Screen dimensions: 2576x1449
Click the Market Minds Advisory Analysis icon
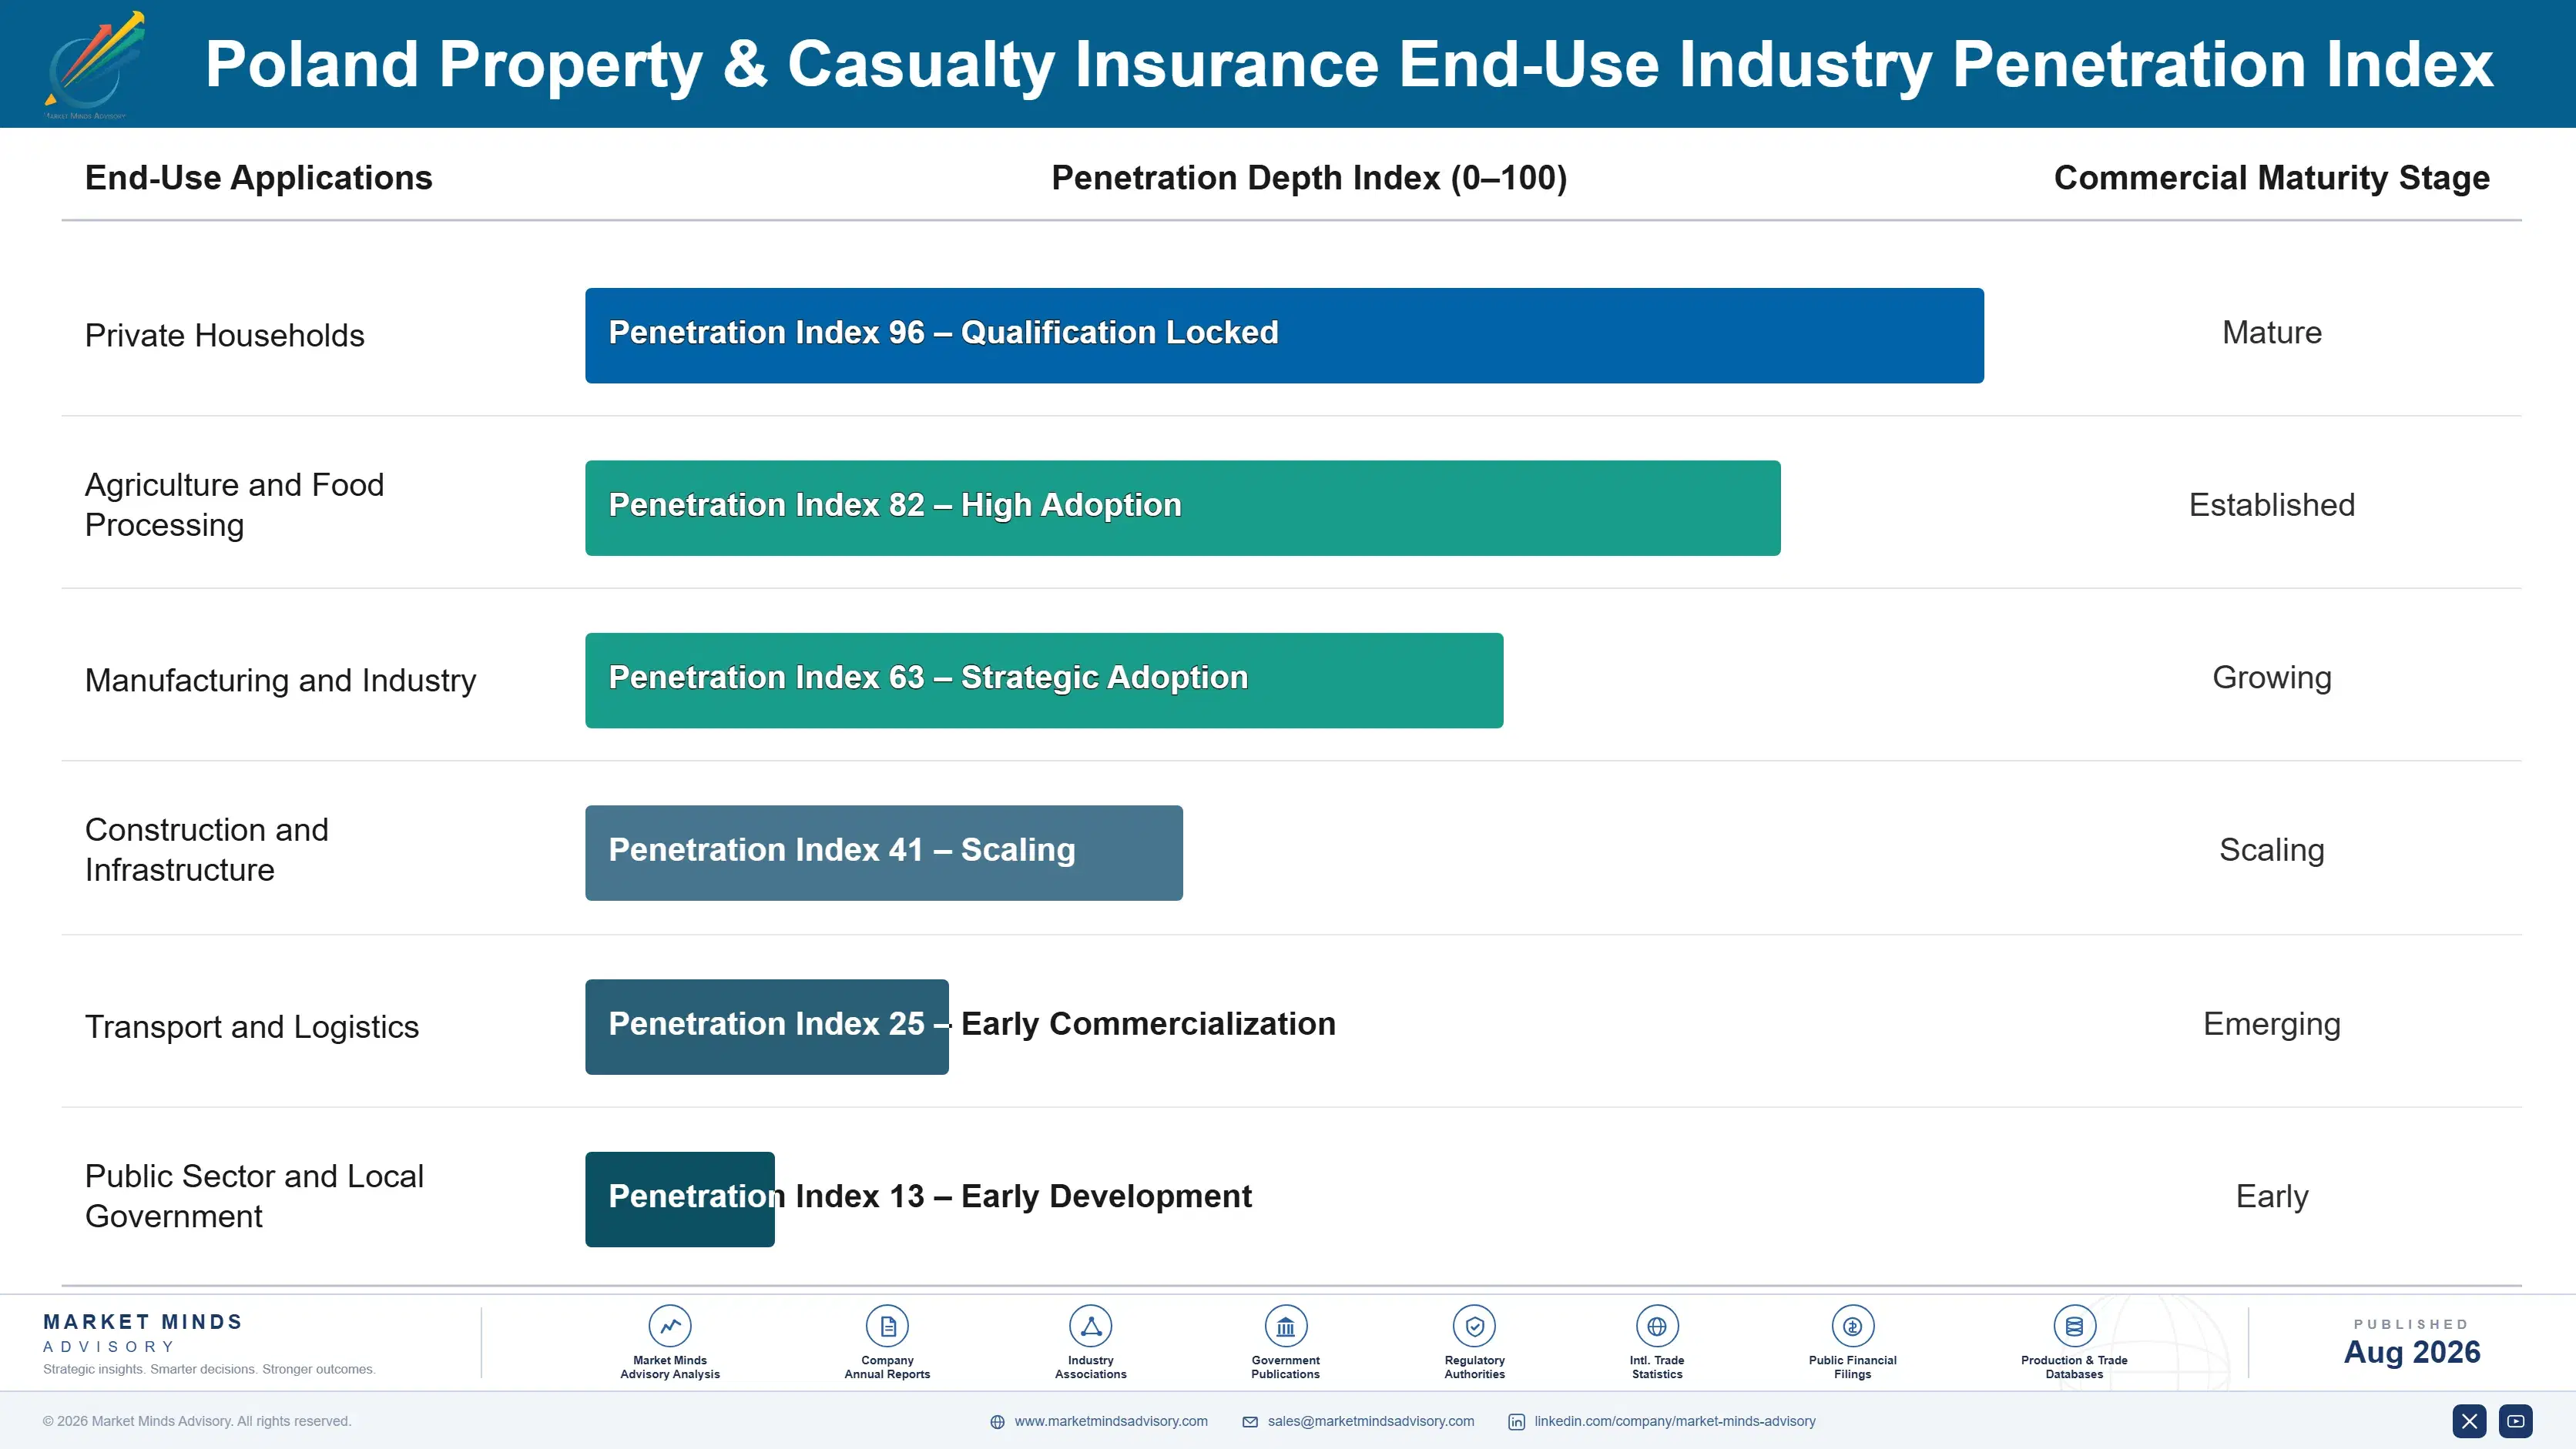pos(670,1326)
